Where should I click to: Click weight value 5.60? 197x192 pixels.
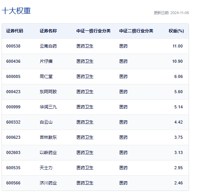[178, 92]
